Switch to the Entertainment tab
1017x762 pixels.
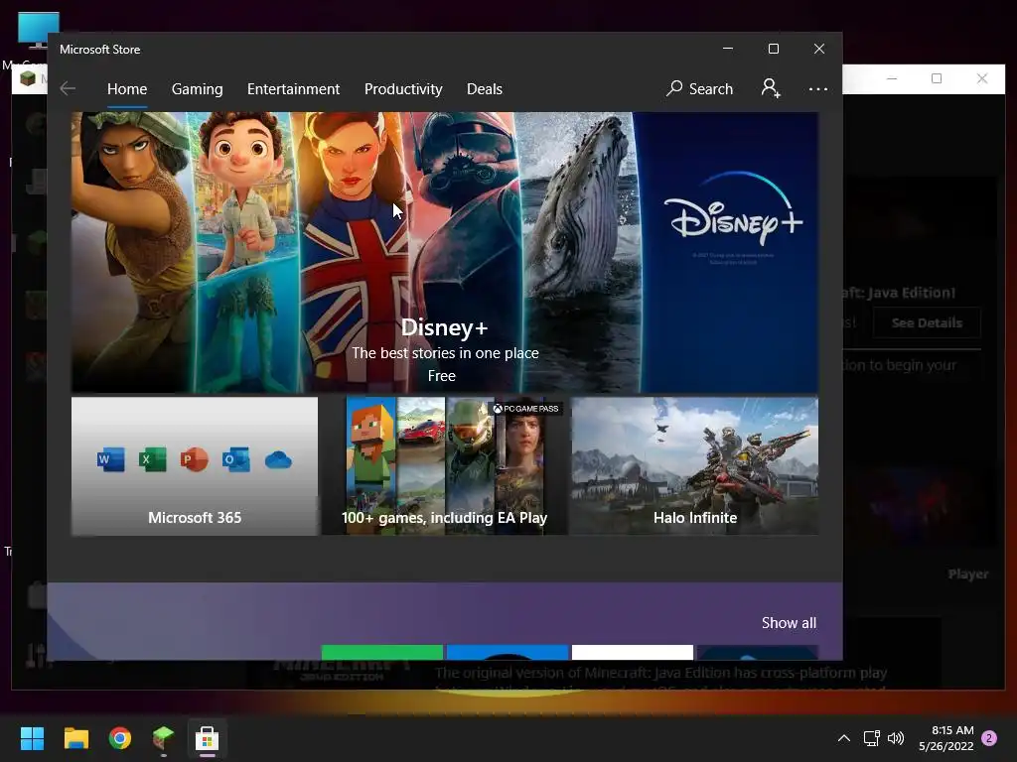pyautogui.click(x=293, y=88)
